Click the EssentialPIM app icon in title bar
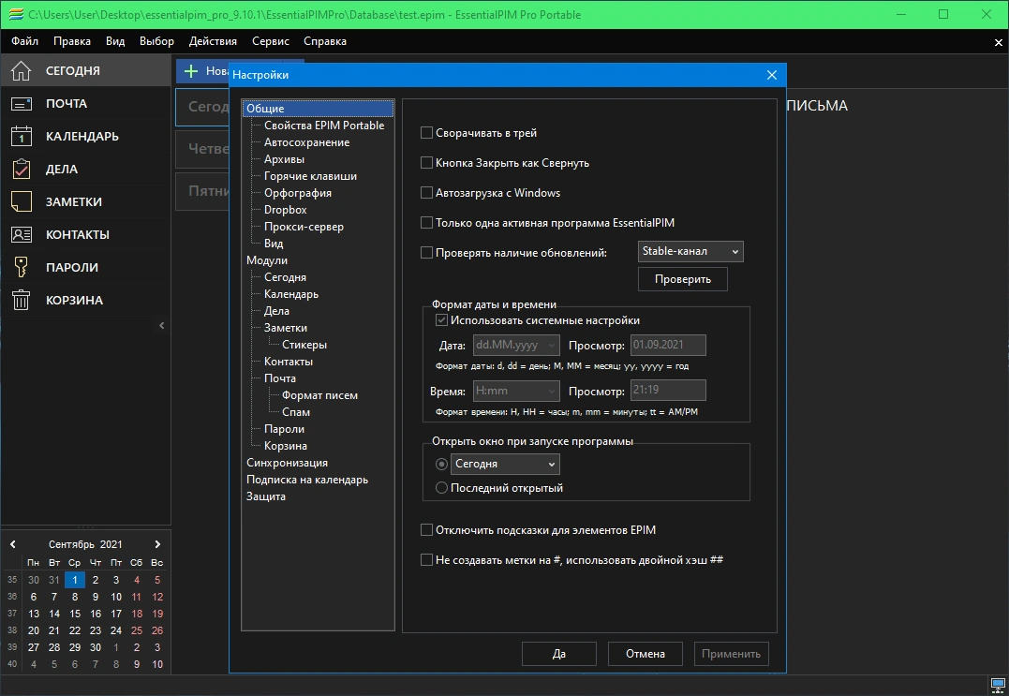Image resolution: width=1009 pixels, height=696 pixels. pos(16,14)
